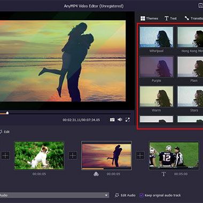
Task: Move the playback progress slider handle
Action: coord(7,113)
